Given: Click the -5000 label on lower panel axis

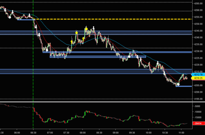Looking at the screenshot, I should click(x=197, y=106).
